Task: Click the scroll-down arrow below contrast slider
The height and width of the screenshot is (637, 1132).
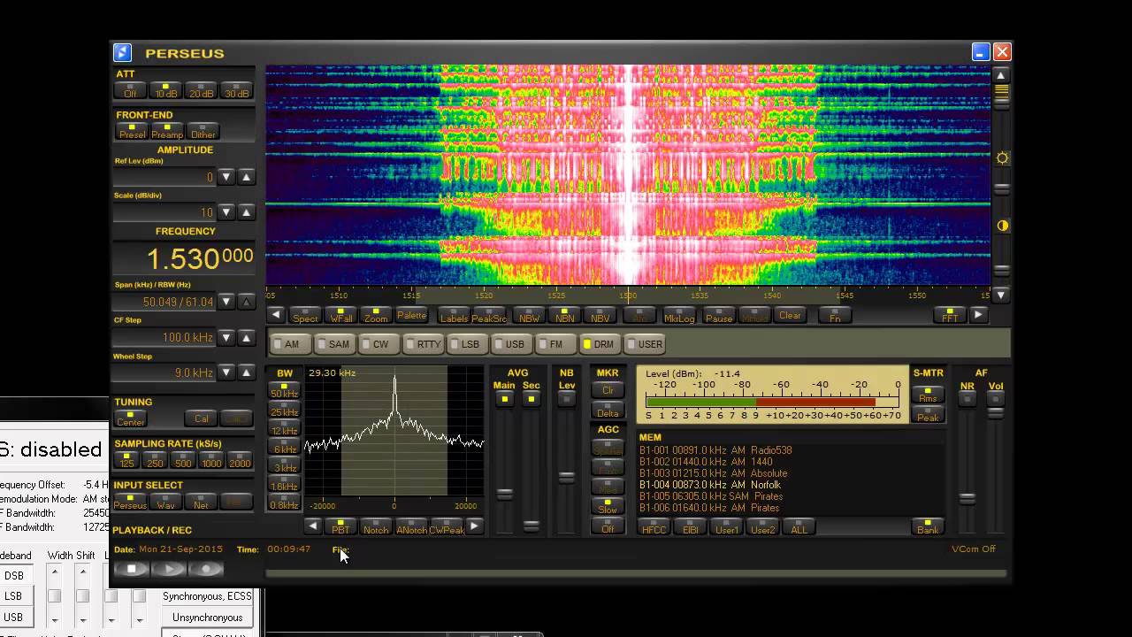Action: pos(1001,295)
